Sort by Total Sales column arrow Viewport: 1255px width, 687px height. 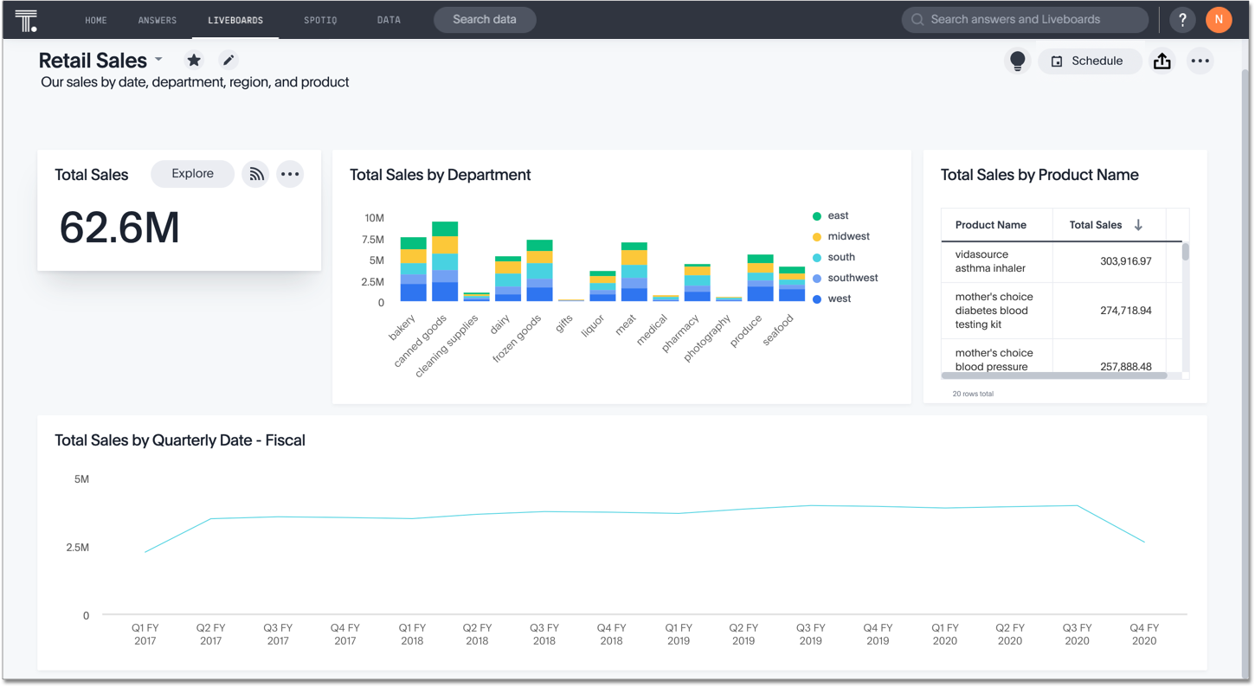(1138, 225)
